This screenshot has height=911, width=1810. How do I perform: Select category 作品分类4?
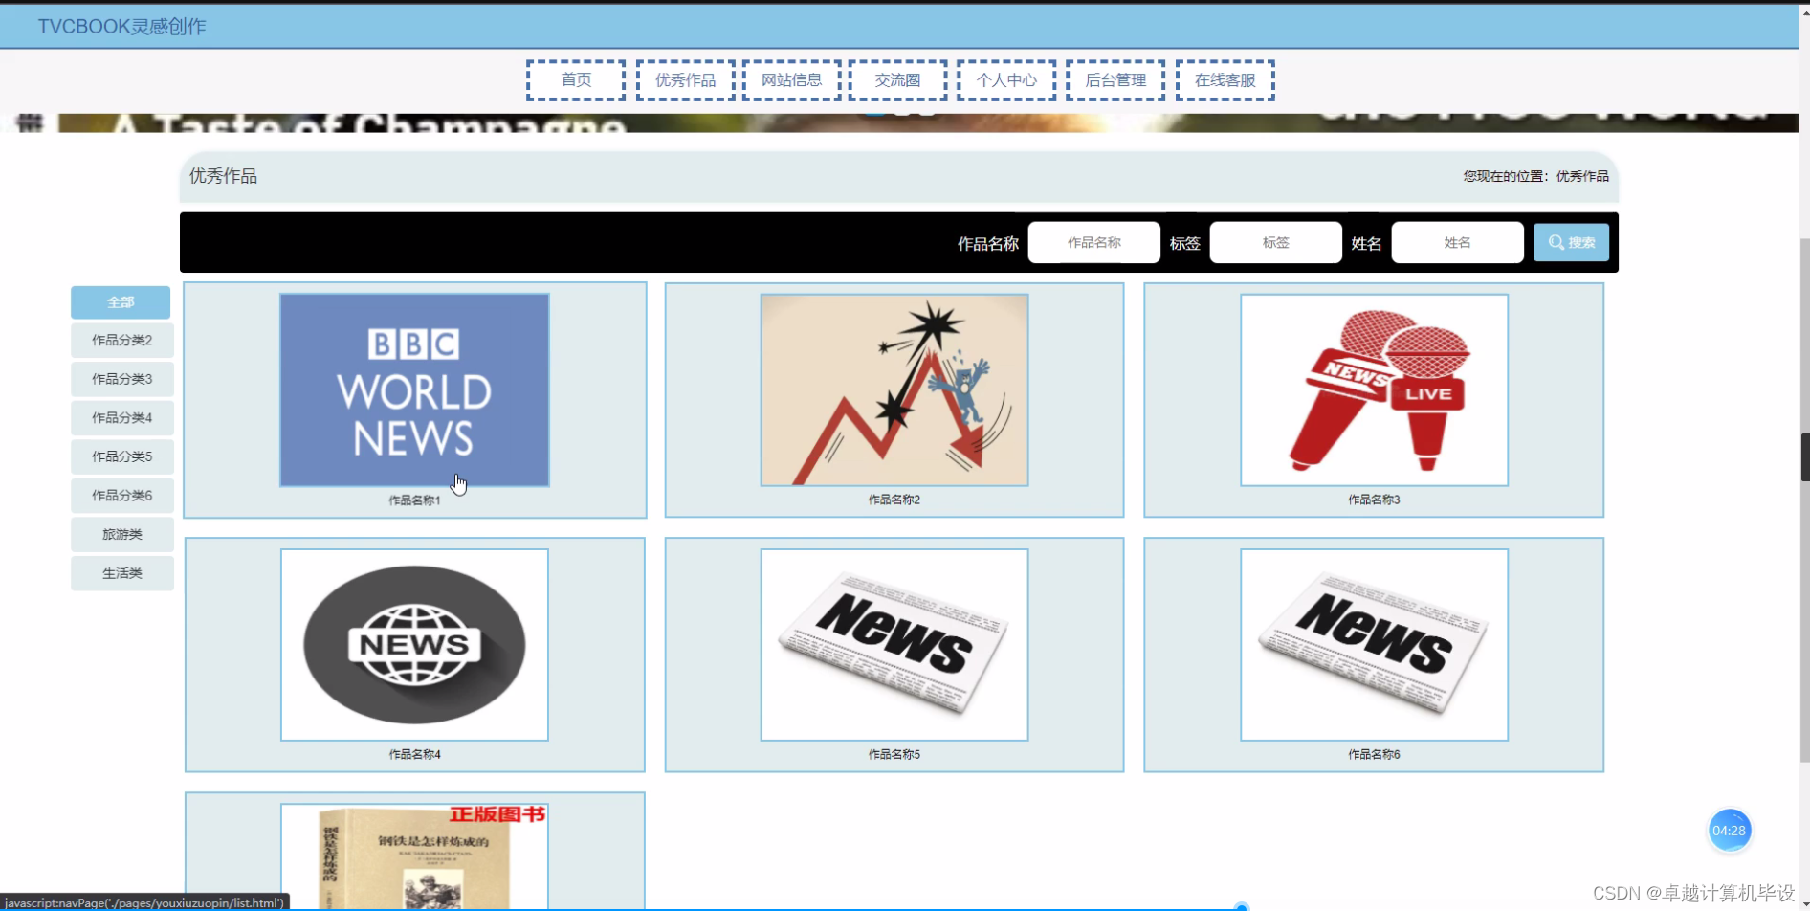[121, 417]
